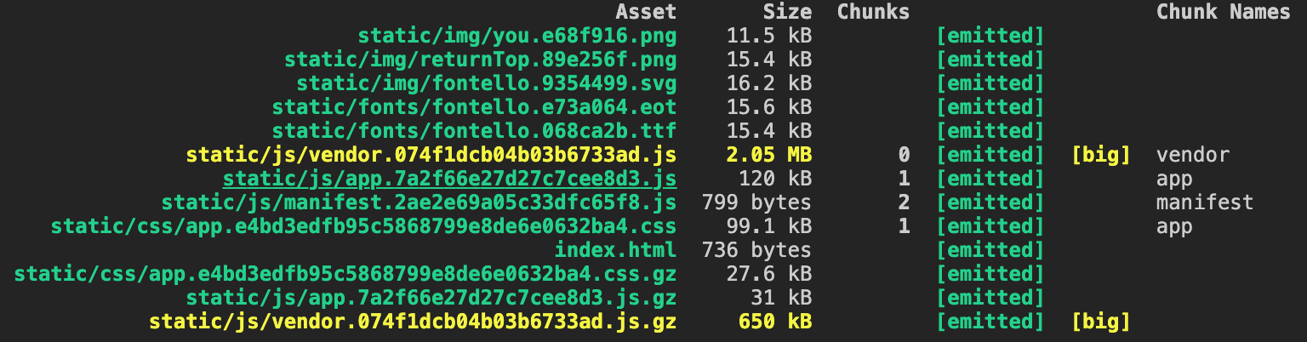Screen dimensions: 1307x342
Task: Click the Size column header
Action: 787,12
